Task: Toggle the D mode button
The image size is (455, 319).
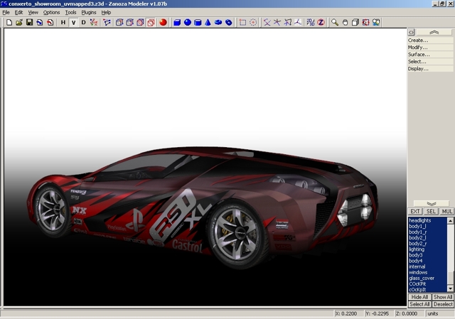Action: pyautogui.click(x=82, y=23)
